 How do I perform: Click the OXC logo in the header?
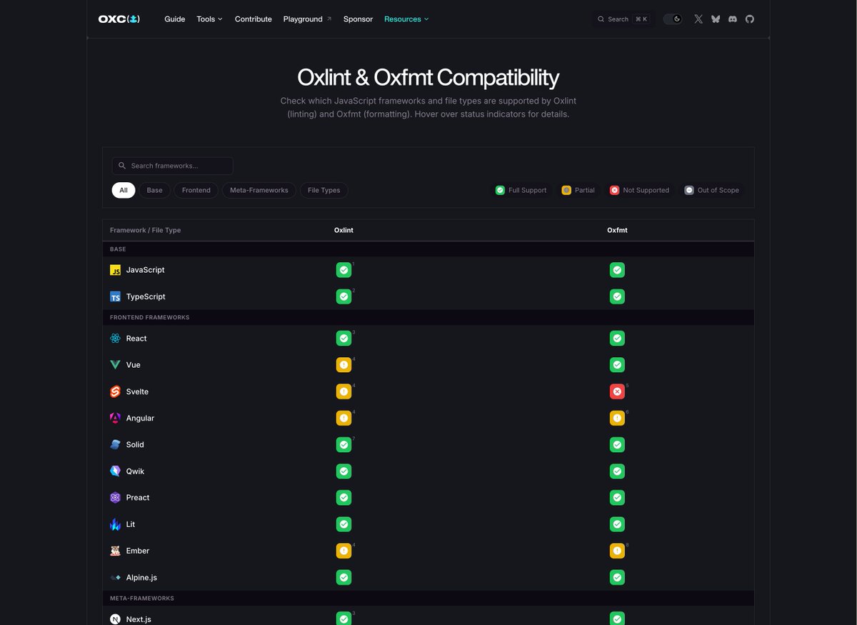coord(119,19)
